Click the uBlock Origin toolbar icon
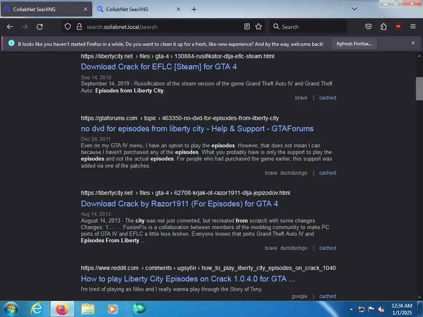 398,26
